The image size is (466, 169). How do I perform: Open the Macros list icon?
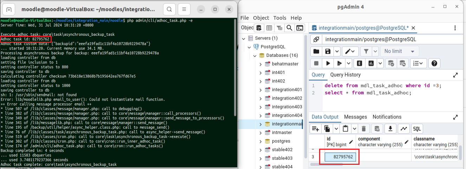coord(418,63)
